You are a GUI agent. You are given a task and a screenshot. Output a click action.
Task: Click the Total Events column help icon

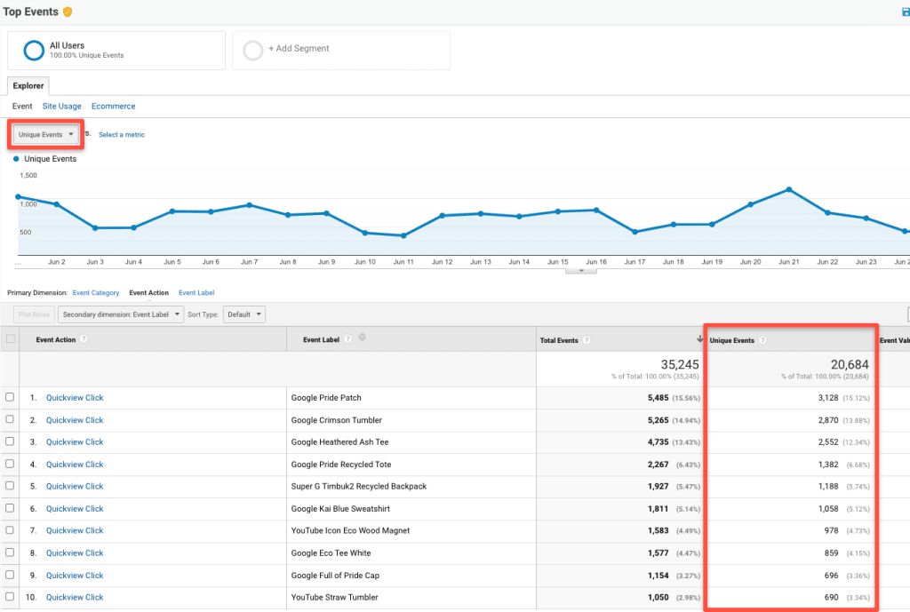click(x=587, y=339)
